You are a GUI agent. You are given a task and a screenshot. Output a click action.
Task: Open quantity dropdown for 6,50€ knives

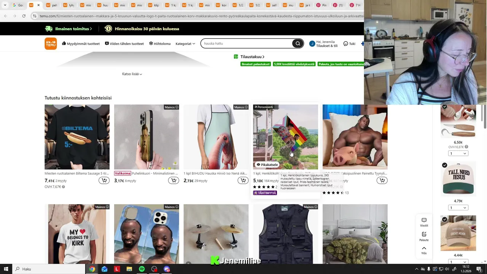(x=458, y=153)
